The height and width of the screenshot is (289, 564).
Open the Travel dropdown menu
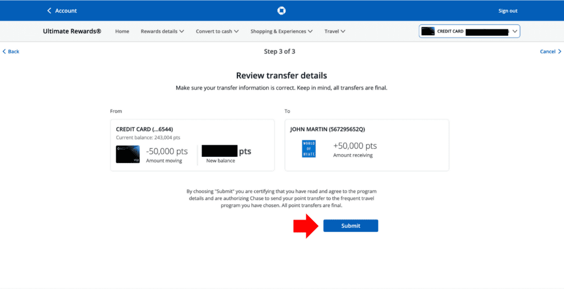(335, 31)
